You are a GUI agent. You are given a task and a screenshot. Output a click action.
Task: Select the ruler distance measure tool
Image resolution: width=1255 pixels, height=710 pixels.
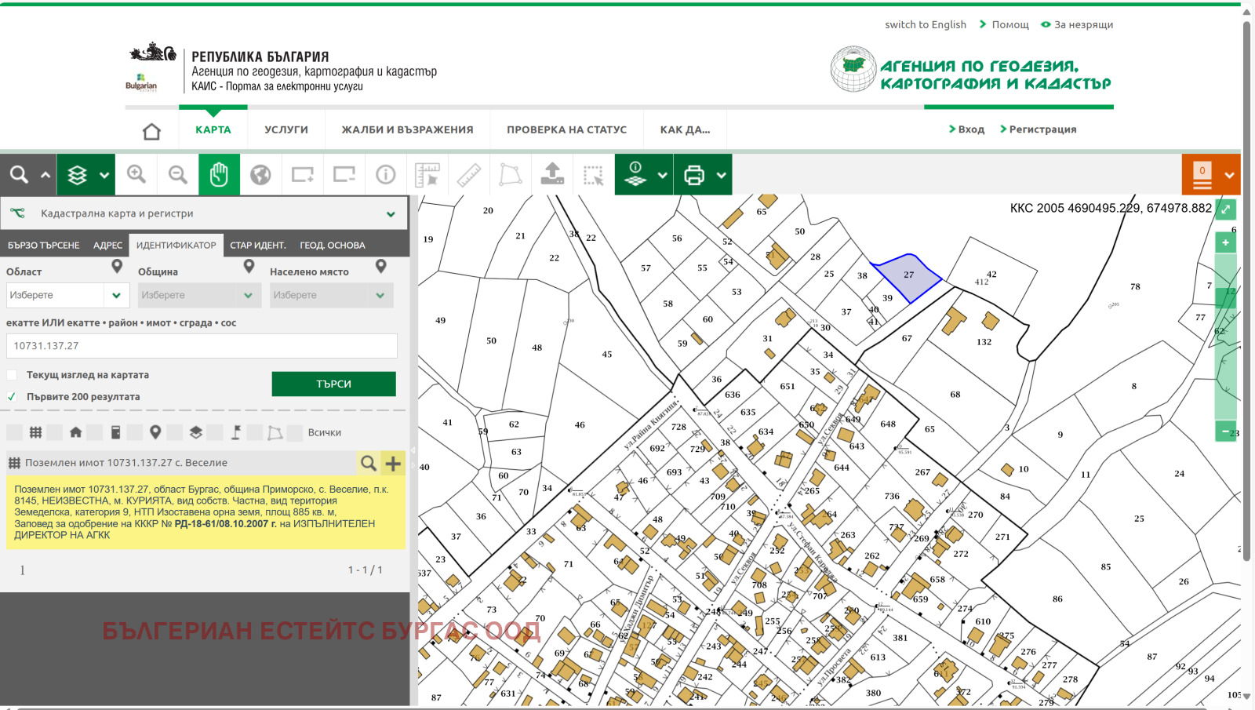[469, 174]
